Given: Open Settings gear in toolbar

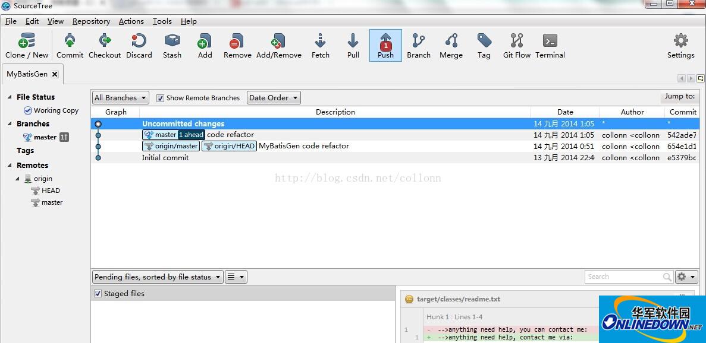Looking at the screenshot, I should (681, 45).
